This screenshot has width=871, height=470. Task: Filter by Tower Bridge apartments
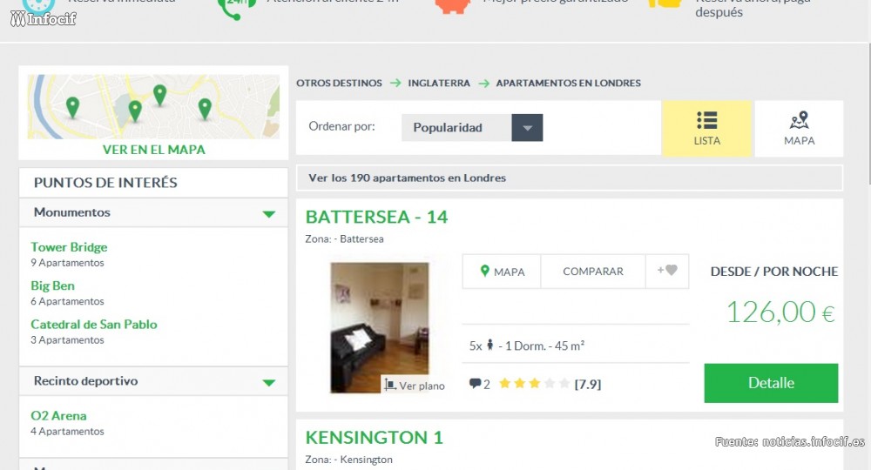[69, 247]
